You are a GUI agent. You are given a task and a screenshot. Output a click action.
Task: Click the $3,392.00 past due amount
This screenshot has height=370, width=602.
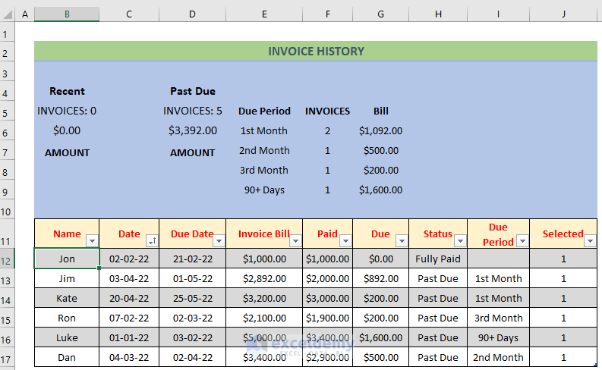click(x=192, y=130)
